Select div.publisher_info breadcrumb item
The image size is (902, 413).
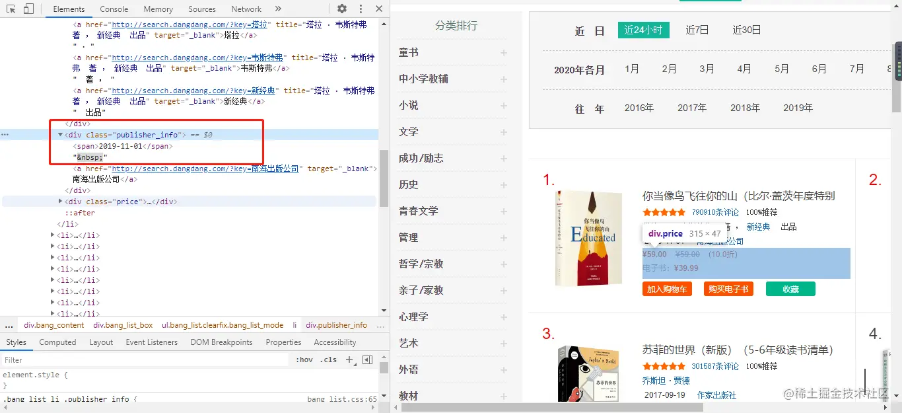click(x=335, y=325)
